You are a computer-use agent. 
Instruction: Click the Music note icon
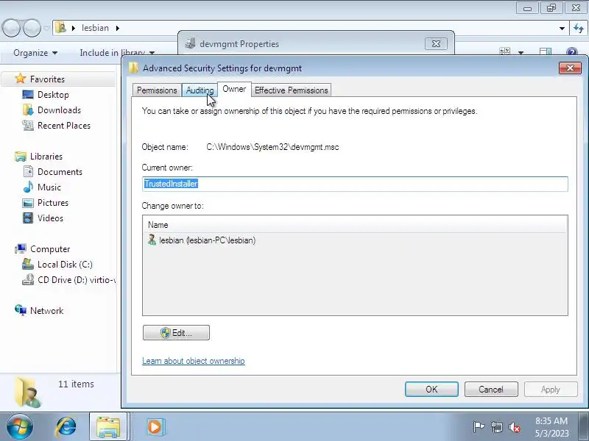pos(28,187)
